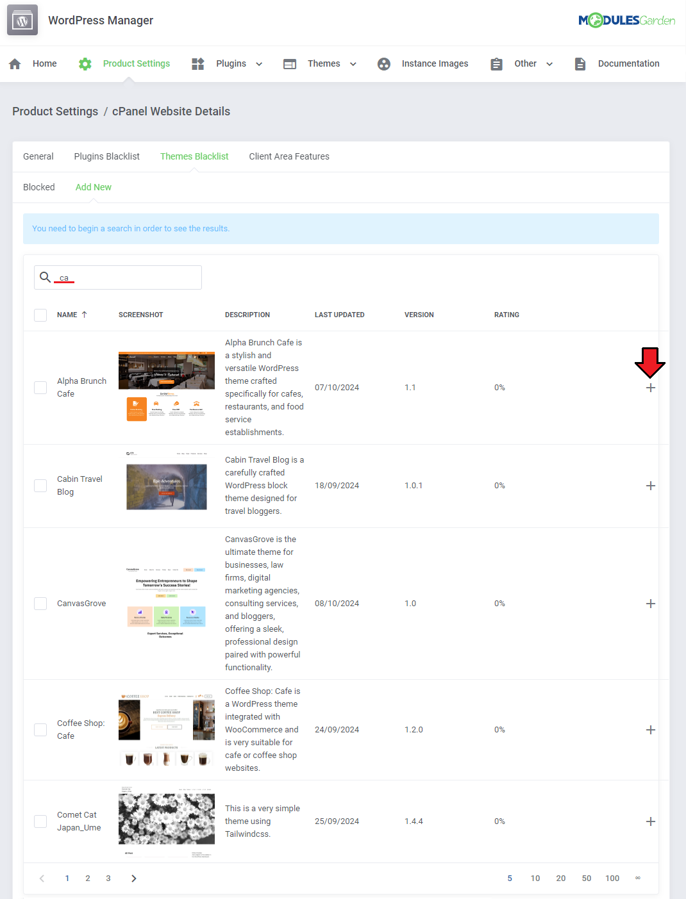686x899 pixels.
Task: Open the Home menu item
Action: click(45, 63)
